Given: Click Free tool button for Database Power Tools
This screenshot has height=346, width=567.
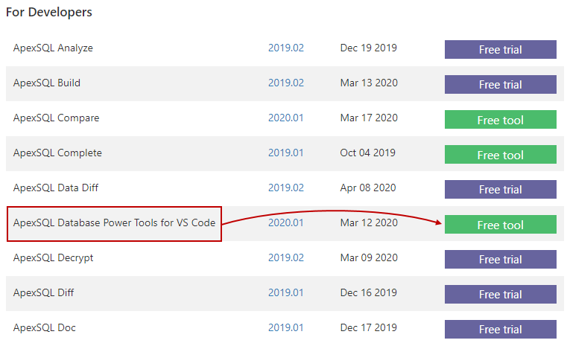Looking at the screenshot, I should coord(500,225).
